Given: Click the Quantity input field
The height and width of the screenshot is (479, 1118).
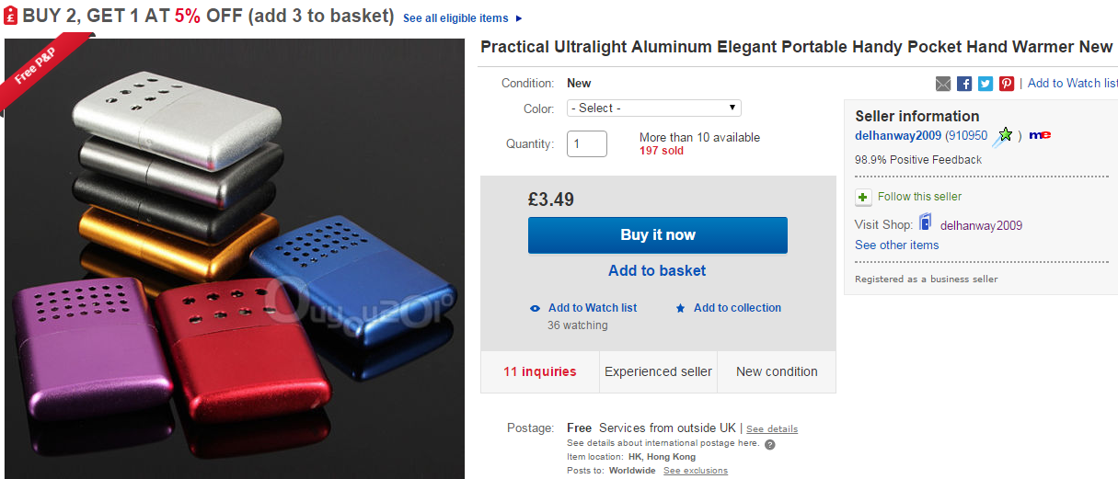Looking at the screenshot, I should (586, 144).
